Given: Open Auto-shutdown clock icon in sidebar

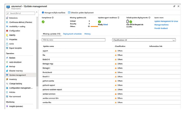Looking at the screenshot, I should tap(7, 62).
